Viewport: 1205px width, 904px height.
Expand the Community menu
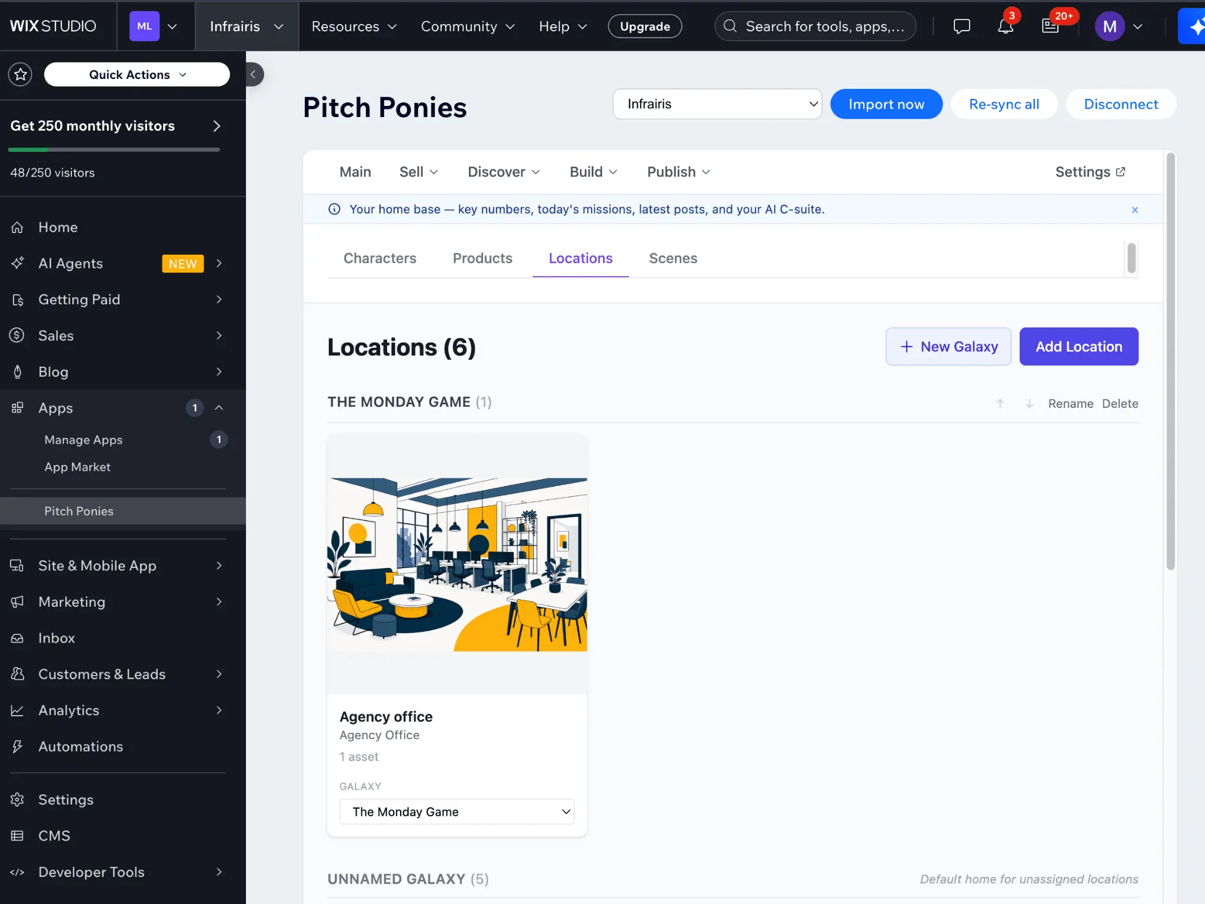[x=468, y=26]
